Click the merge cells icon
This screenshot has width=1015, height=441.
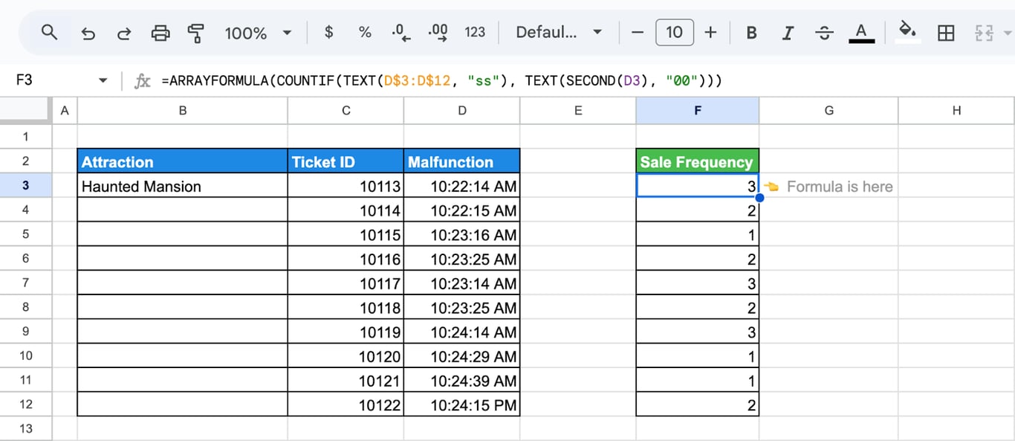pyautogui.click(x=984, y=33)
